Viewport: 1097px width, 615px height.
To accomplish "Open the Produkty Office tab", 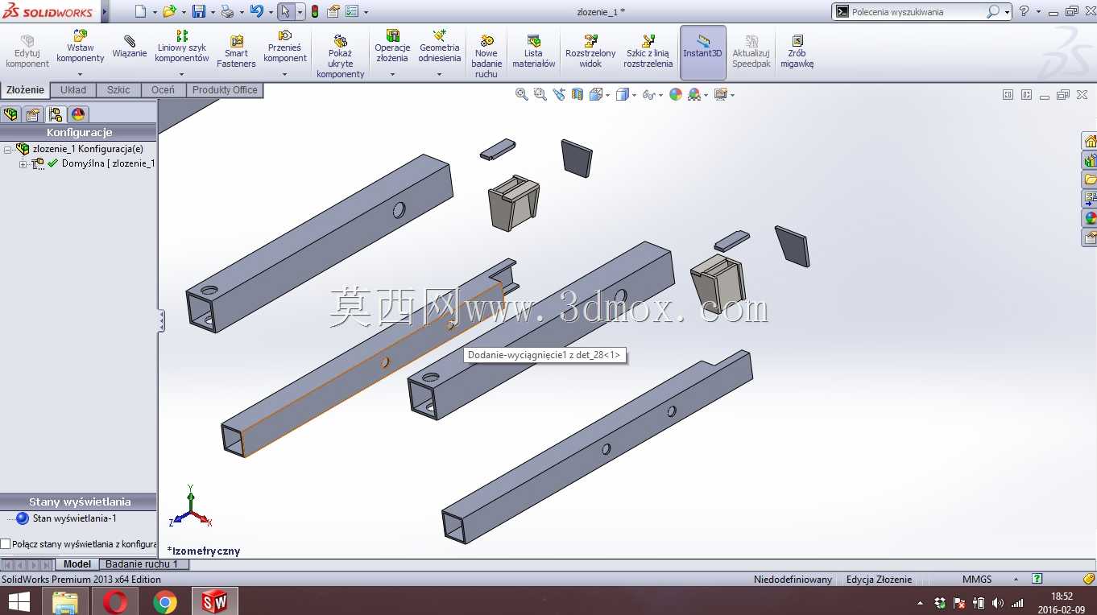I will (x=225, y=90).
